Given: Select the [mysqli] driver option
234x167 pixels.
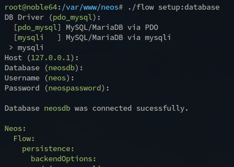Looking at the screenshot, I should point(37,38).
